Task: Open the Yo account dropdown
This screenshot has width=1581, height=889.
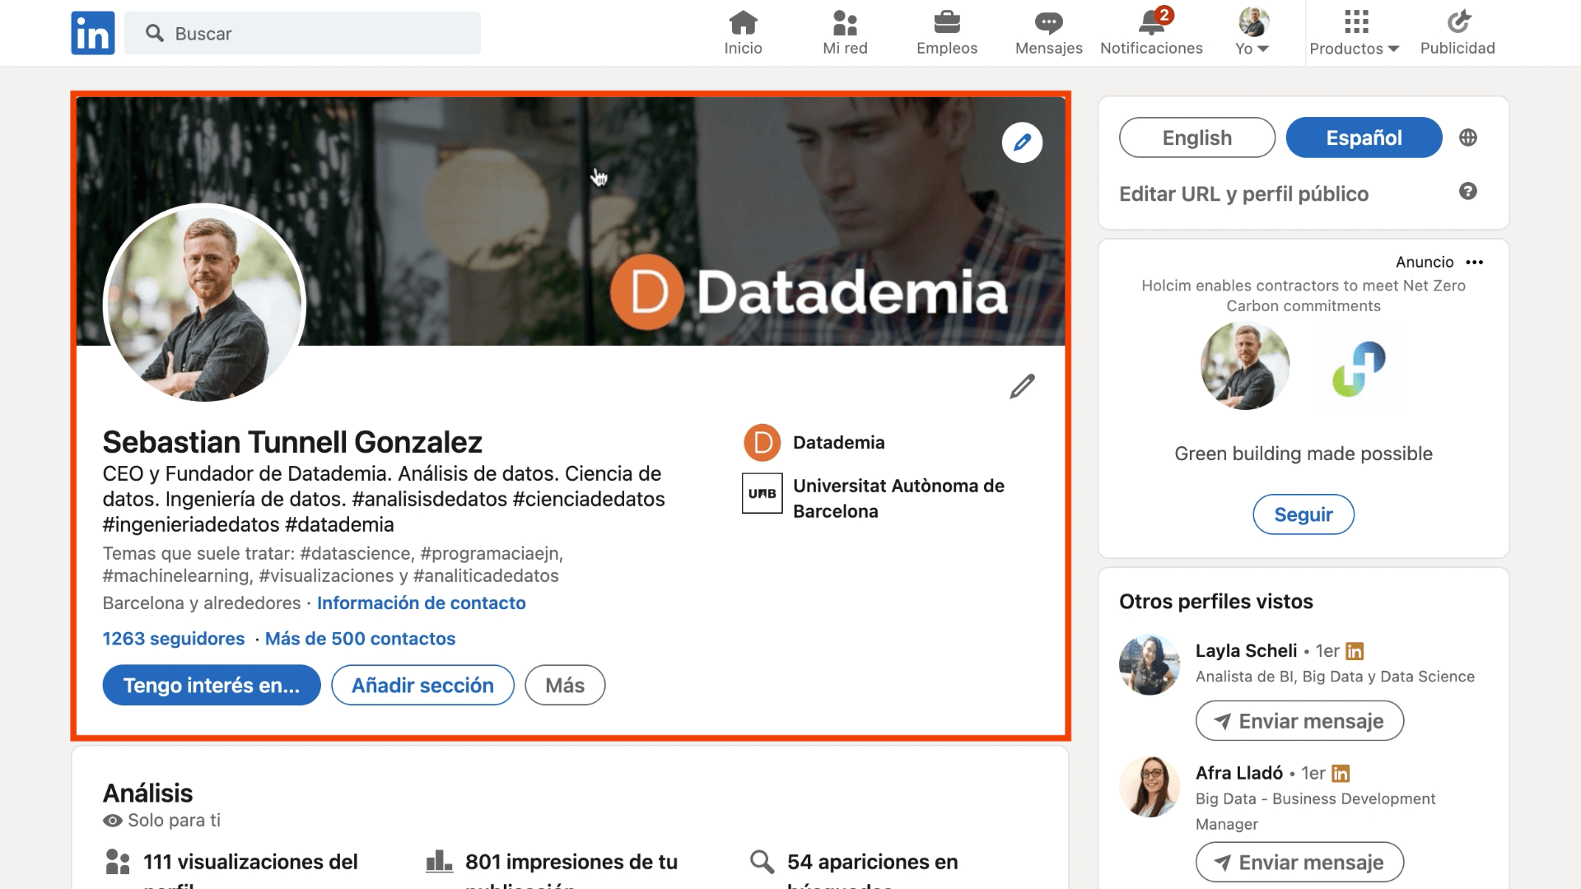Action: [x=1251, y=33]
